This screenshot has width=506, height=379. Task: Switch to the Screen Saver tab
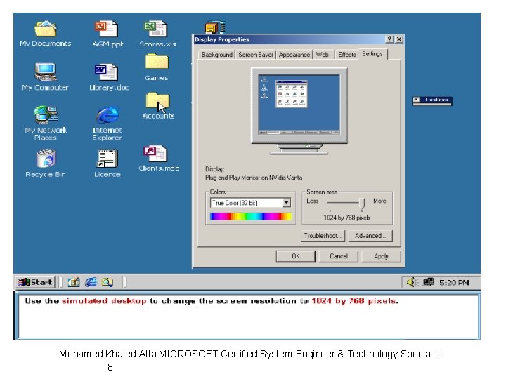pos(256,55)
